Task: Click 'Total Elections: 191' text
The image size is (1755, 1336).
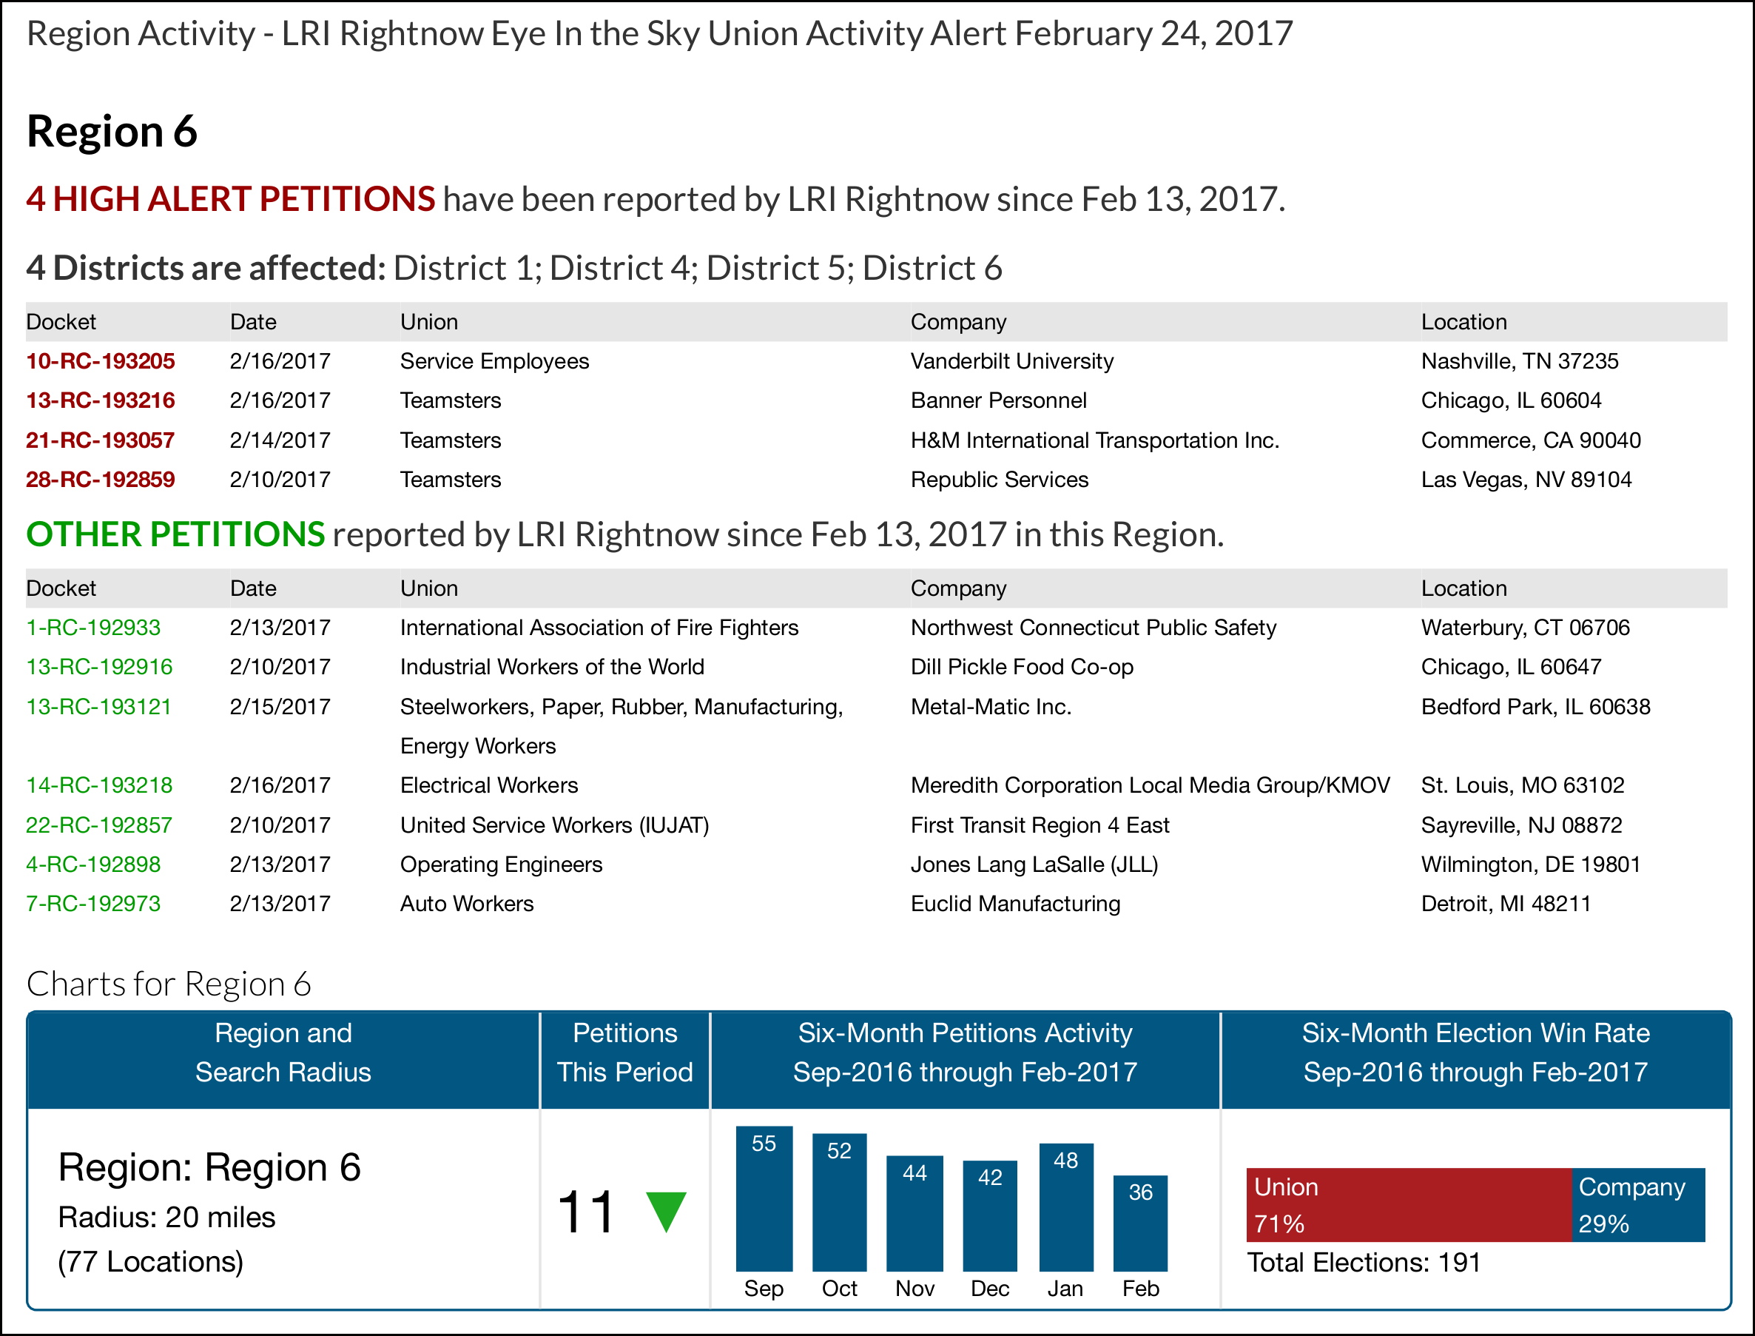Action: (x=1363, y=1262)
